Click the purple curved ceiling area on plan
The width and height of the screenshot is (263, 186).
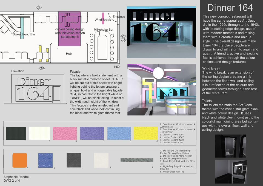click(69, 29)
